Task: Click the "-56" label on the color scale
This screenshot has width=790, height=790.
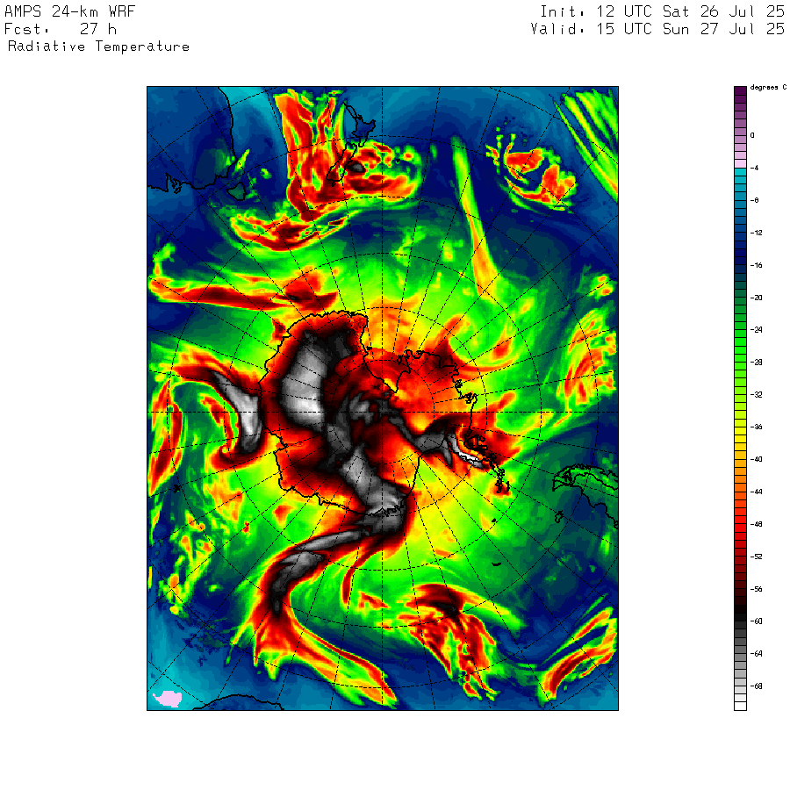Action: (757, 589)
